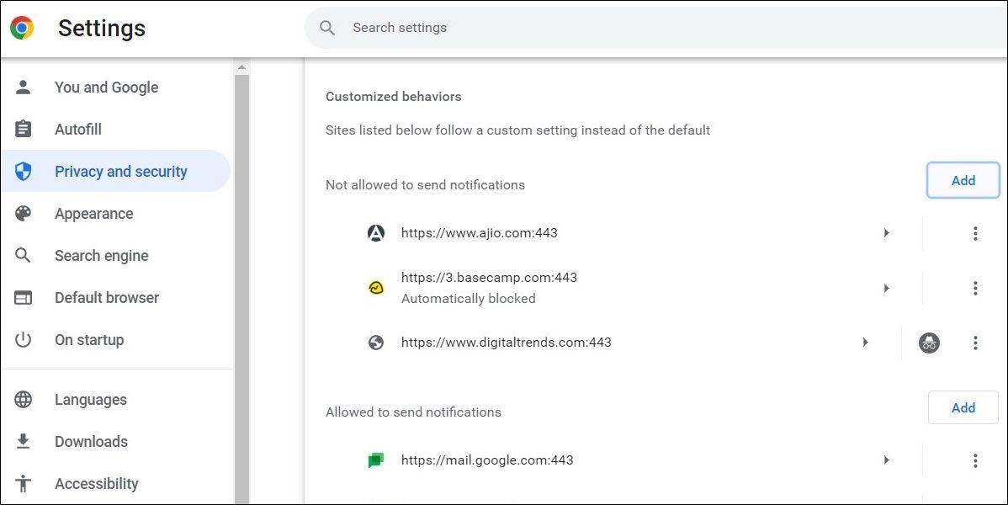The height and width of the screenshot is (505, 1008).
Task: Go to Appearance settings
Action: coord(93,214)
